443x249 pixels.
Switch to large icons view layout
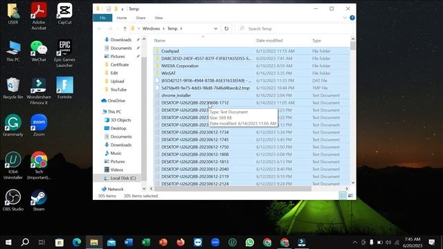tap(350, 196)
